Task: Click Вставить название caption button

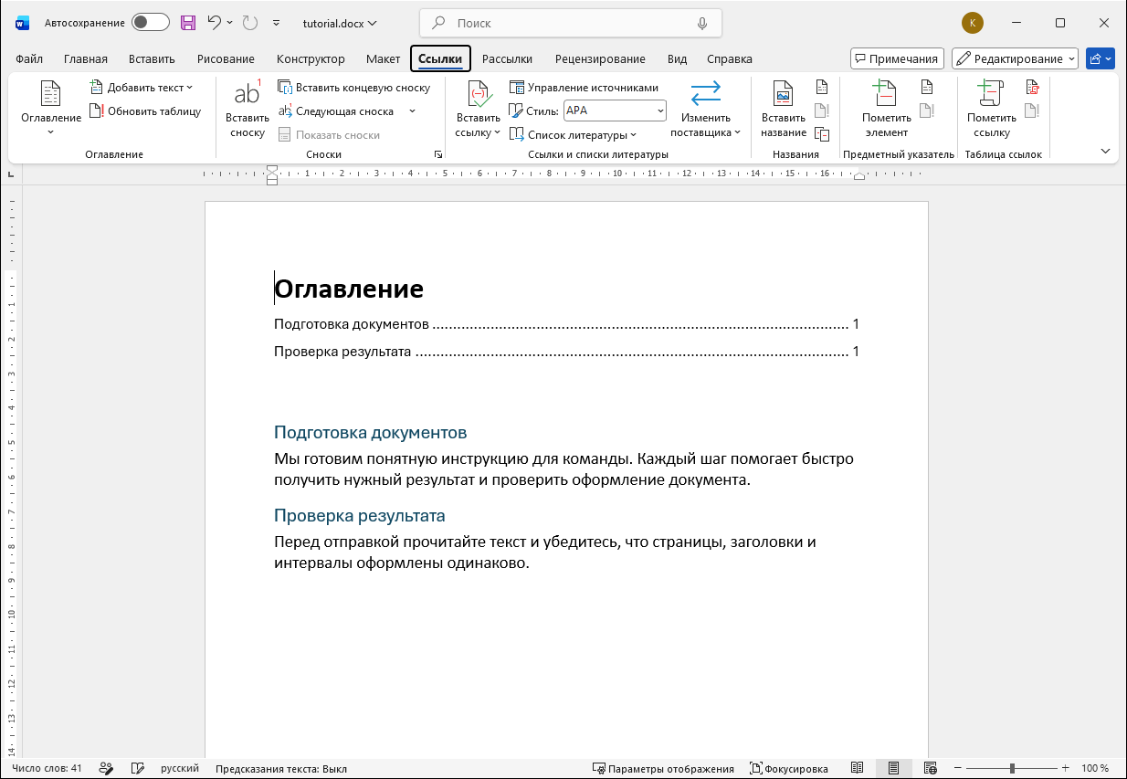Action: (x=784, y=109)
